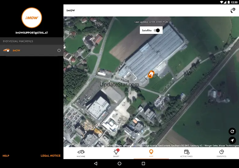Screen dimensions: 239x168
Task: Tap the Android recent apps button
Action: [143, 164]
